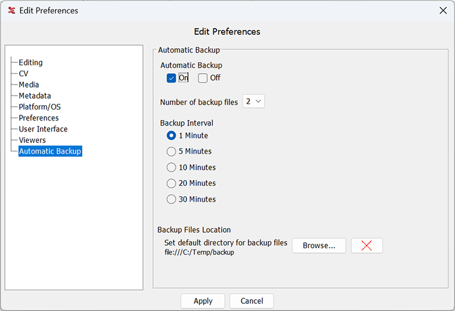This screenshot has width=455, height=311.
Task: Select the 1 Minute backup interval
Action: click(x=171, y=135)
